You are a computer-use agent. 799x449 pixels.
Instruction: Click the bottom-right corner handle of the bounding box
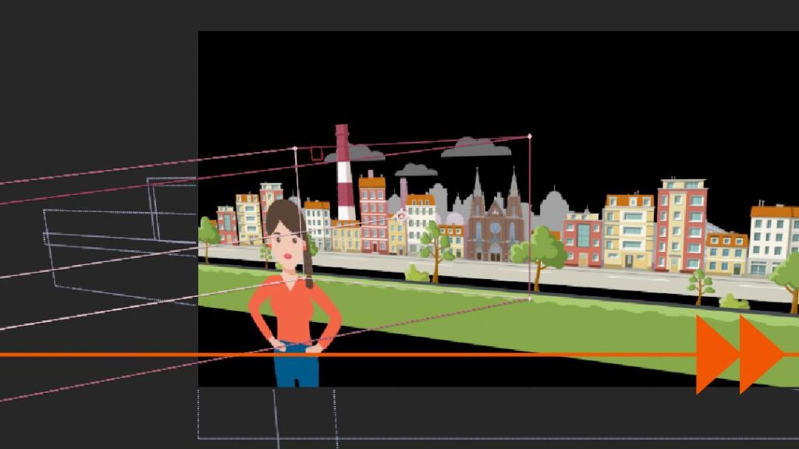tap(530, 298)
